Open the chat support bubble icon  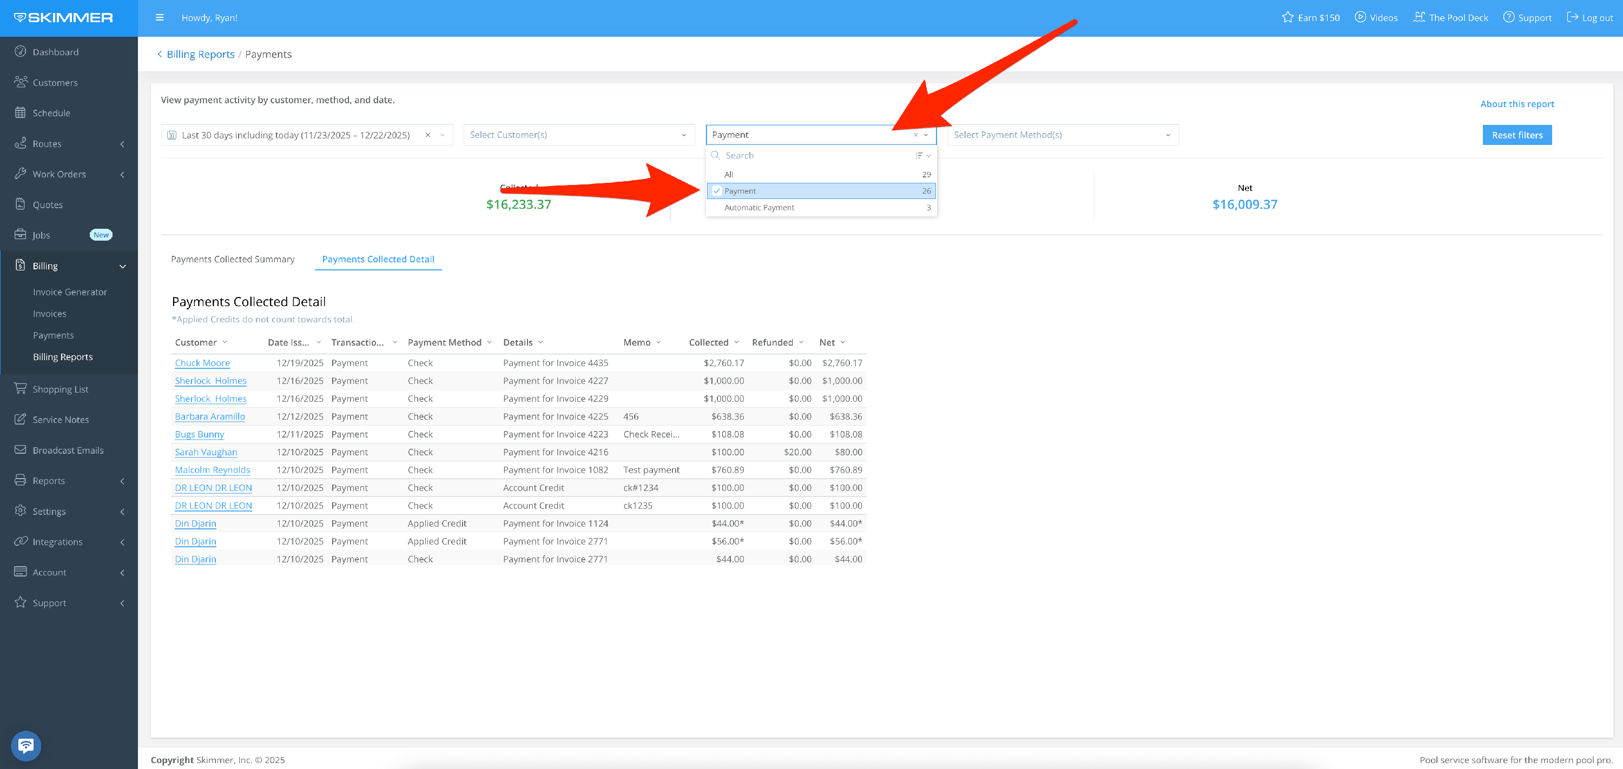26,746
